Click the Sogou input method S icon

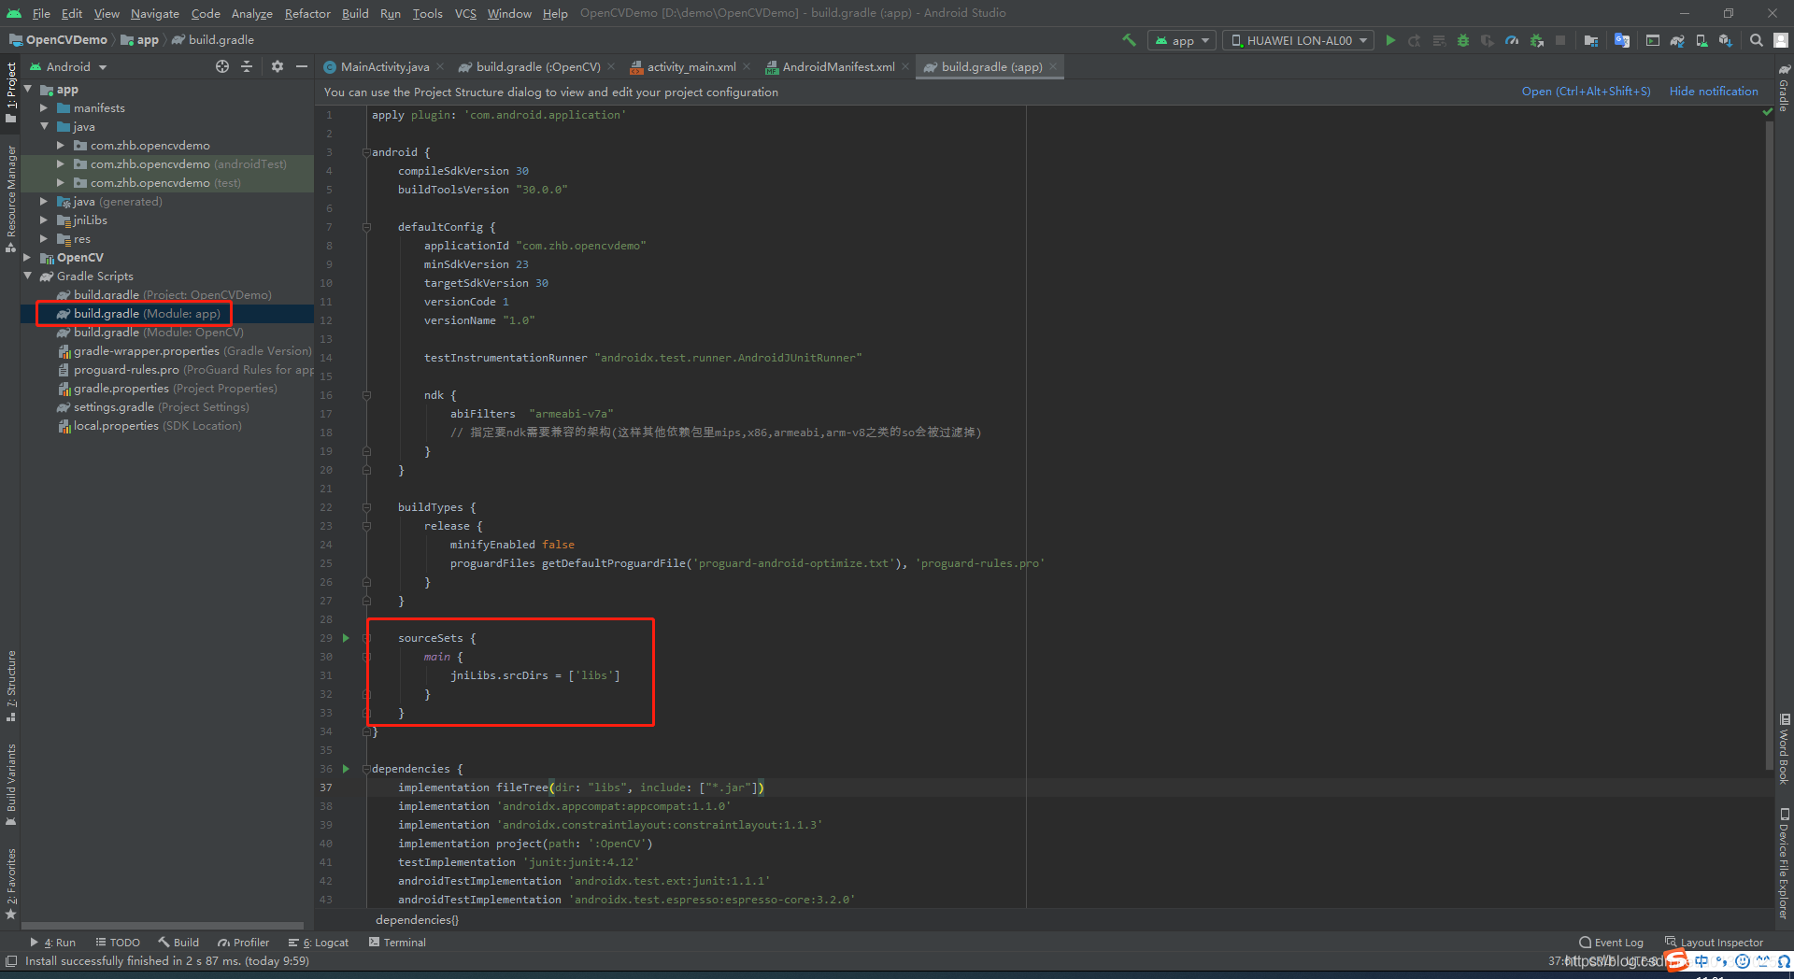pyautogui.click(x=1677, y=960)
